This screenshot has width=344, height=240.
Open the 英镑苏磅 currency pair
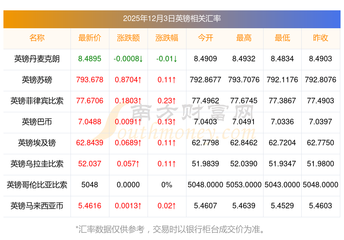point(37,80)
